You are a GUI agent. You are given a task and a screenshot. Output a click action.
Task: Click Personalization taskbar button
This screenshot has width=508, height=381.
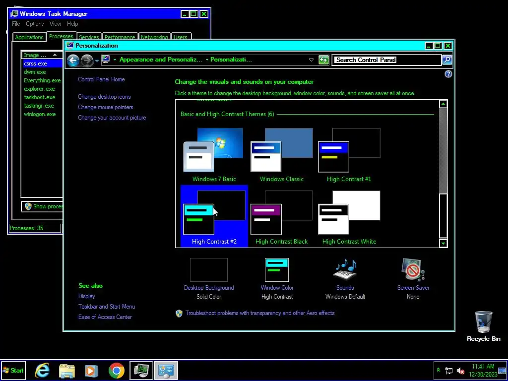pos(166,371)
